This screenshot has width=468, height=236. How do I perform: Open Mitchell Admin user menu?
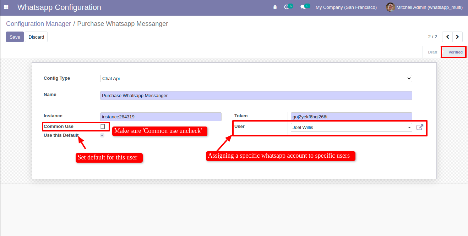(424, 7)
